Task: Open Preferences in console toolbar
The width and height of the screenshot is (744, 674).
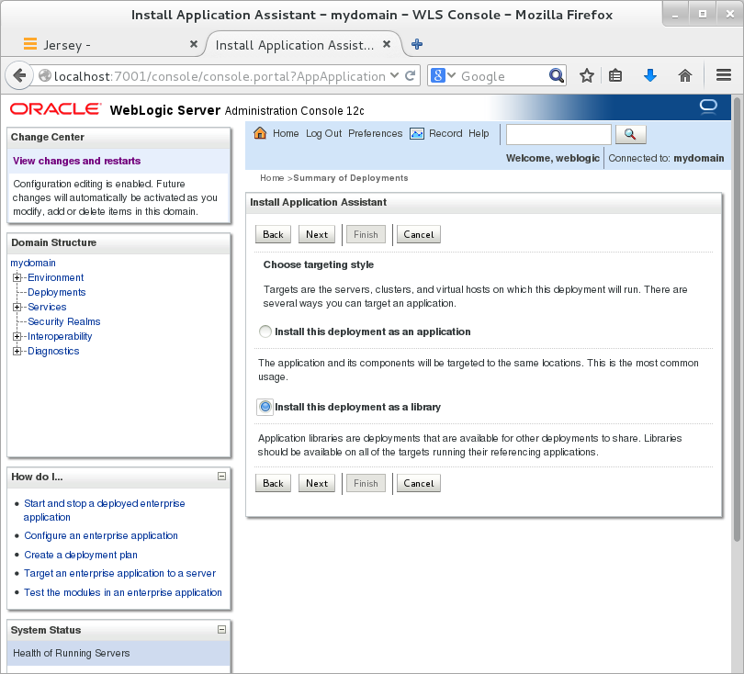Action: (x=376, y=133)
